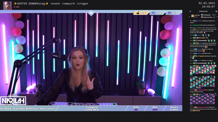
Task: Click the heart follower counter 3.999
Action: click(x=157, y=13)
